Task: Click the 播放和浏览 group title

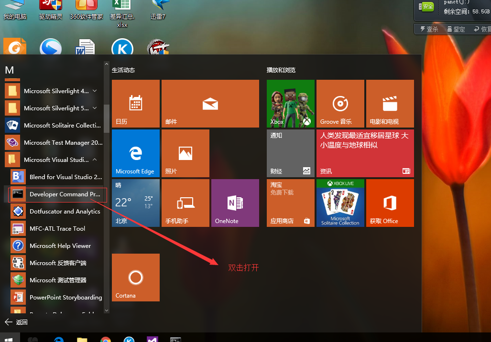Action: click(x=281, y=70)
